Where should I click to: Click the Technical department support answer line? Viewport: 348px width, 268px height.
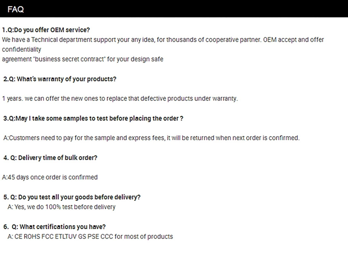click(x=163, y=40)
